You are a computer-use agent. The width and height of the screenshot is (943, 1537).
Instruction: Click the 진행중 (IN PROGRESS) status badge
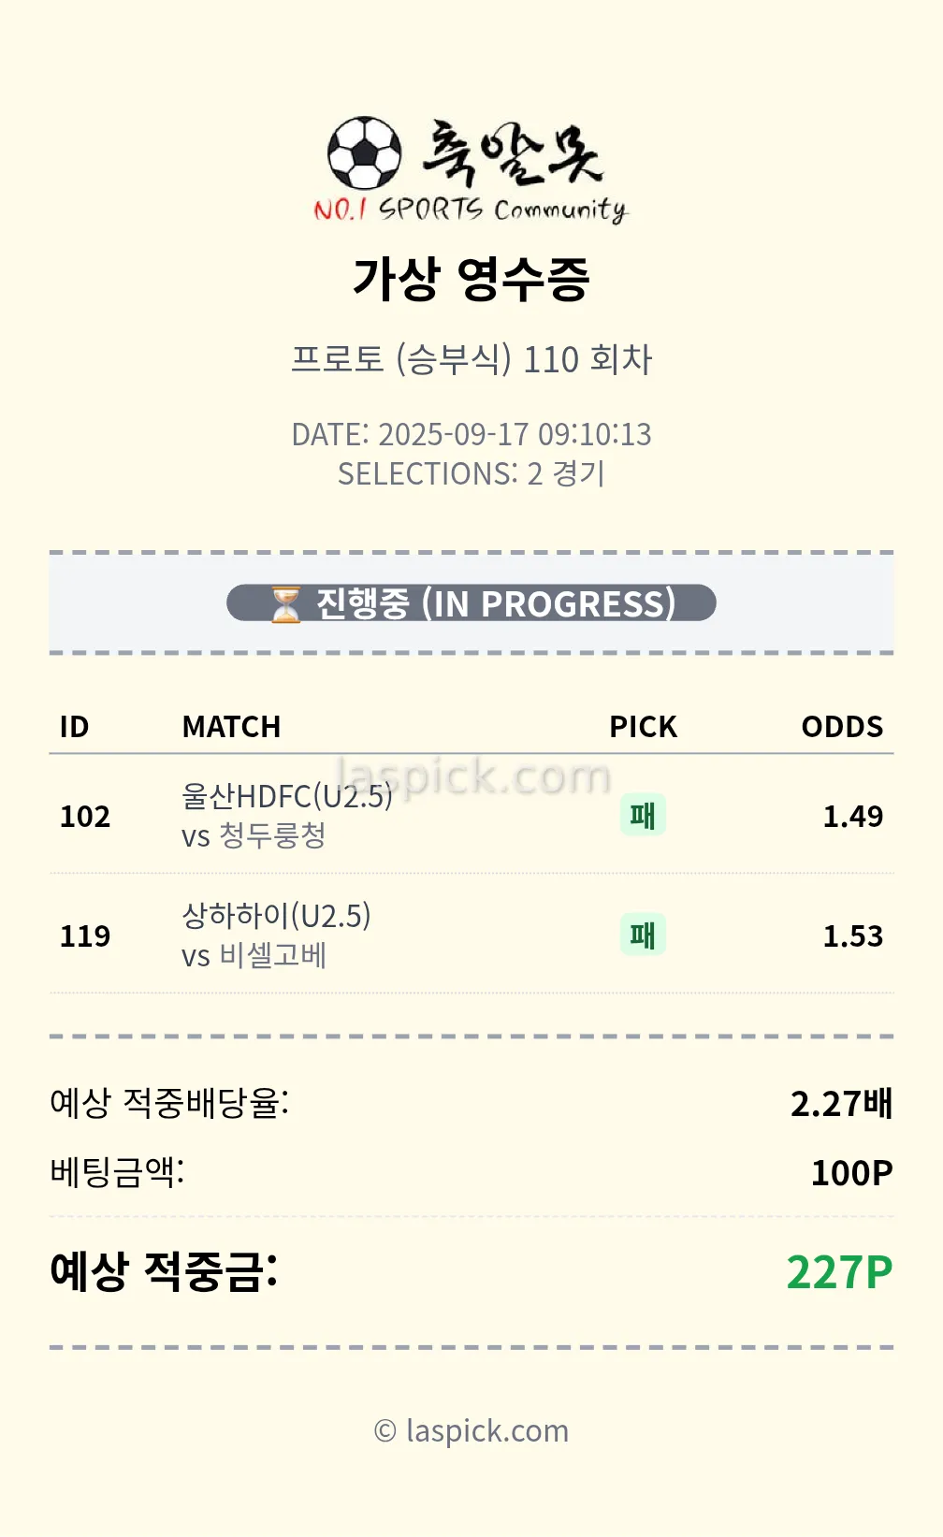click(471, 603)
